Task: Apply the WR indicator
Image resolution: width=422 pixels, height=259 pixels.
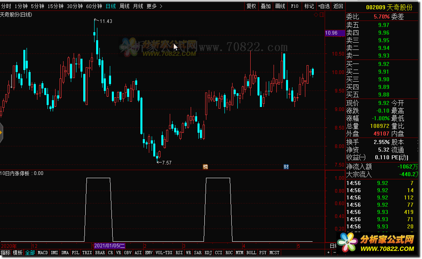Action: coord(188,253)
